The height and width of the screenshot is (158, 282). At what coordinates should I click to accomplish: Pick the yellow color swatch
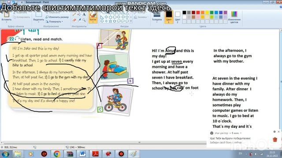[207, 13]
